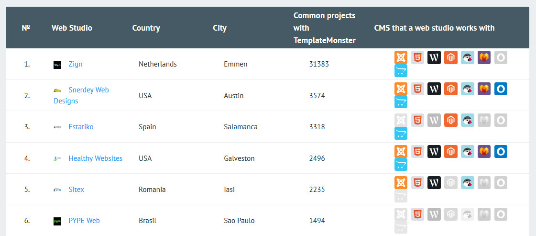The height and width of the screenshot is (236, 536).
Task: Click the Country column header
Action: (x=146, y=28)
